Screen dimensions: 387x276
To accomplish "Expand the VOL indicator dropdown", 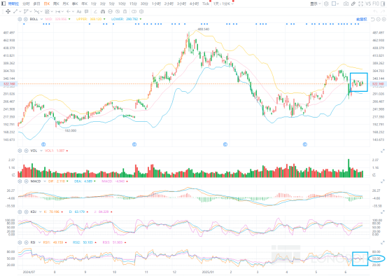I will pos(41,151).
